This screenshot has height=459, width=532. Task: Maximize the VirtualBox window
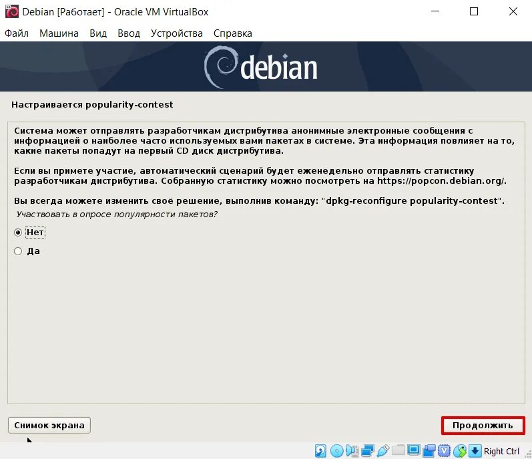474,11
